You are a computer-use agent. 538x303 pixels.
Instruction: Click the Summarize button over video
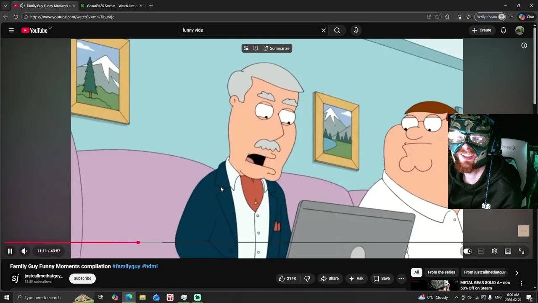tap(277, 48)
